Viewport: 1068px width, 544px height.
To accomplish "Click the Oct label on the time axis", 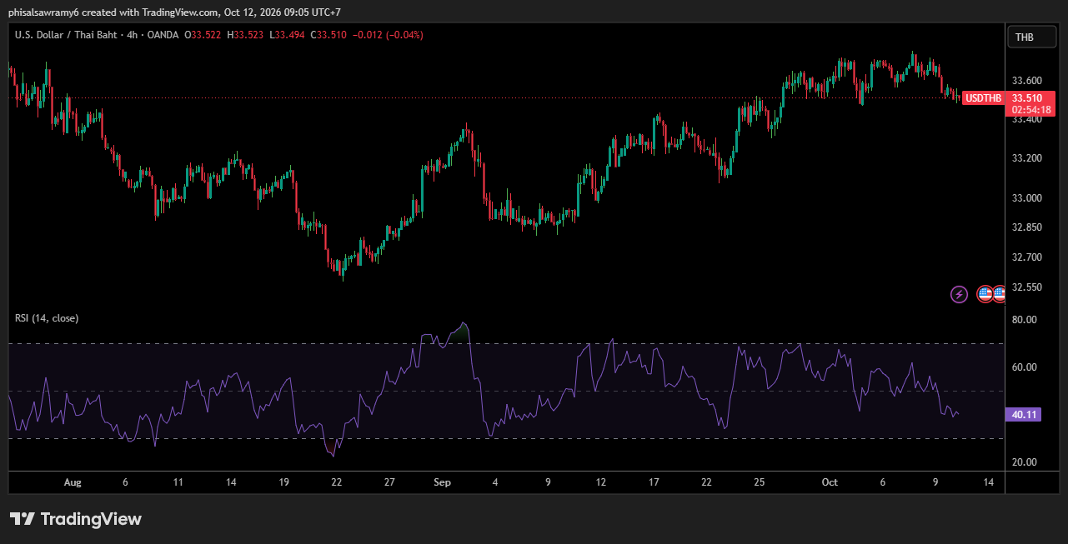I will pyautogui.click(x=830, y=482).
